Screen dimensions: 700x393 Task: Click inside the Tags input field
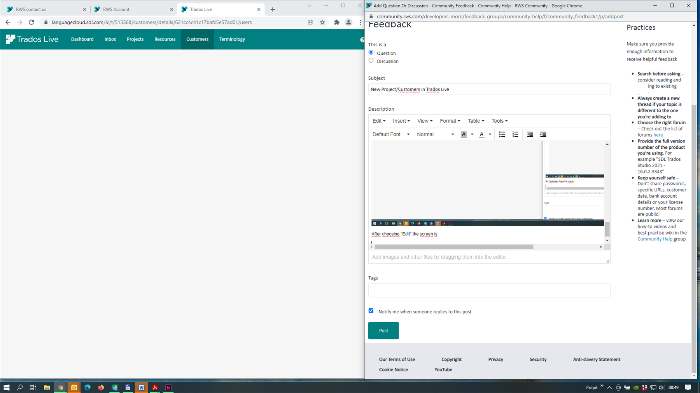tap(489, 290)
